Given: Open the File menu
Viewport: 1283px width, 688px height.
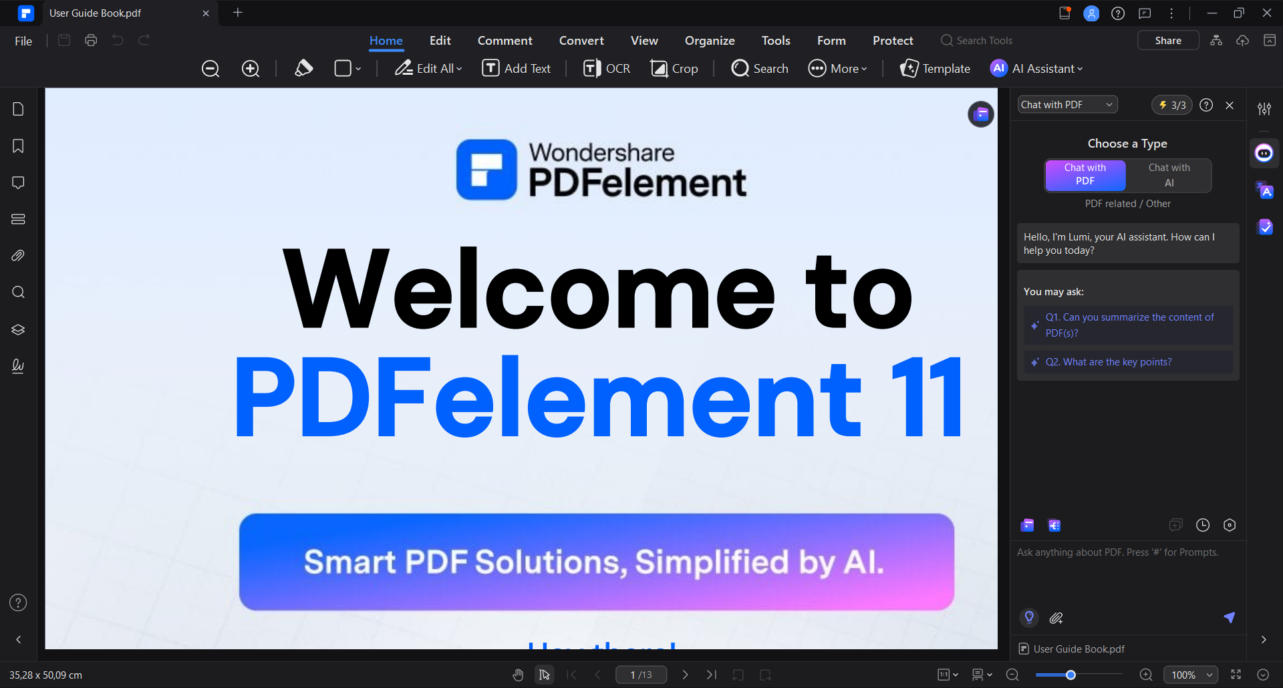Looking at the screenshot, I should pos(23,41).
